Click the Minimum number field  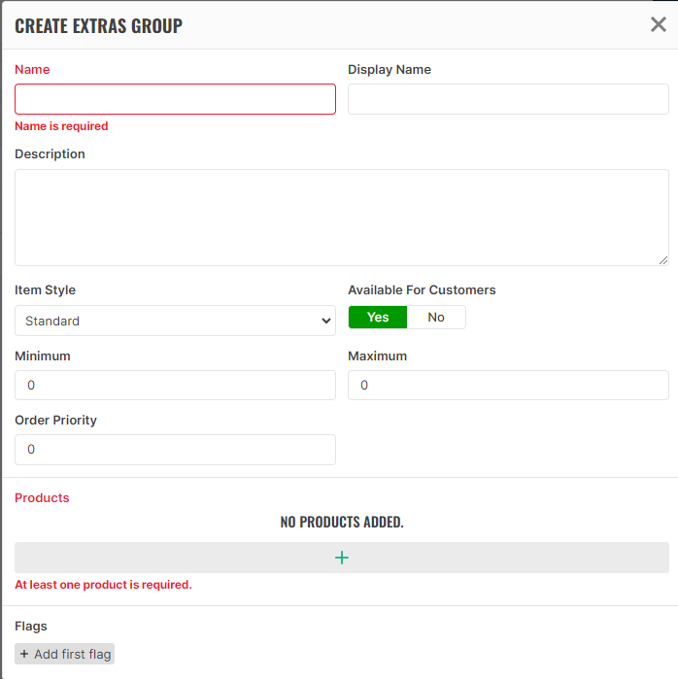pos(175,386)
